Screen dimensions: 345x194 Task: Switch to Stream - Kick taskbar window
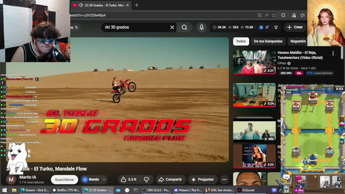coord(34,190)
